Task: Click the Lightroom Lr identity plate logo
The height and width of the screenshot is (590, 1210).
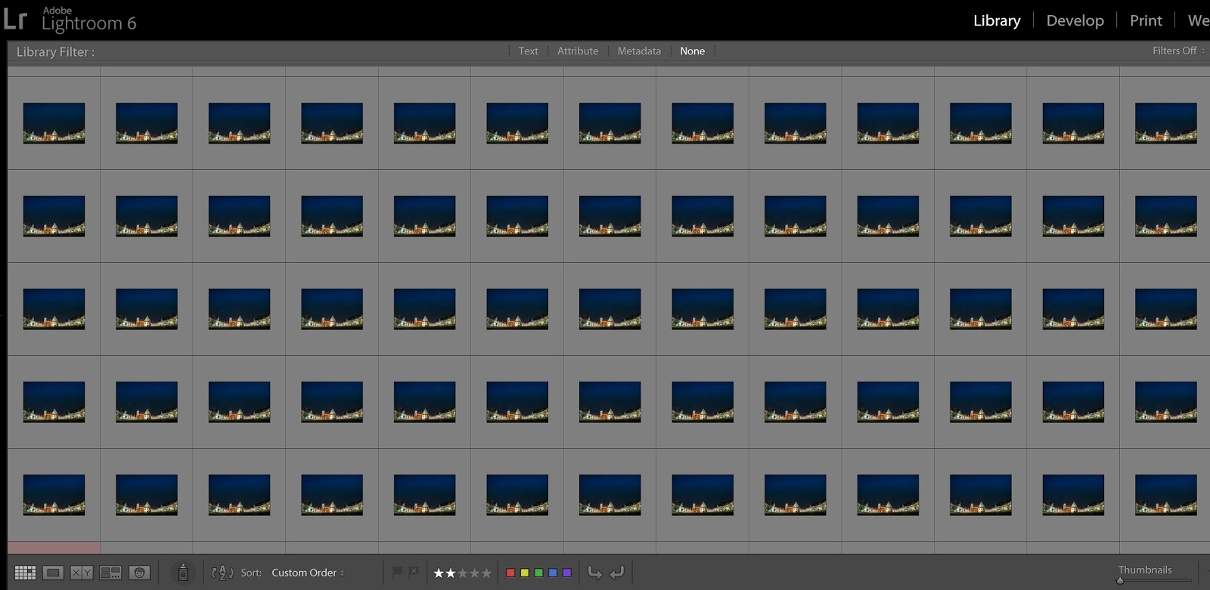Action: pos(15,19)
